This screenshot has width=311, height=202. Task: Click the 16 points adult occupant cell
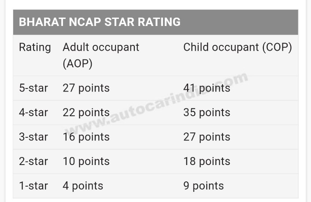click(x=86, y=137)
